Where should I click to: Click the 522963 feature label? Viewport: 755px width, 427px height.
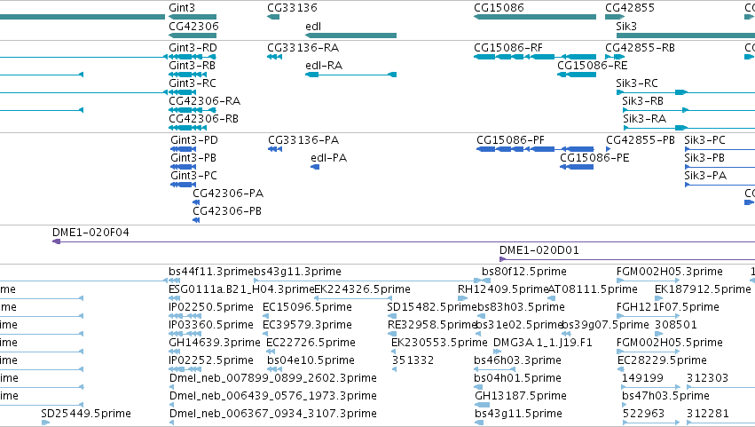click(643, 414)
